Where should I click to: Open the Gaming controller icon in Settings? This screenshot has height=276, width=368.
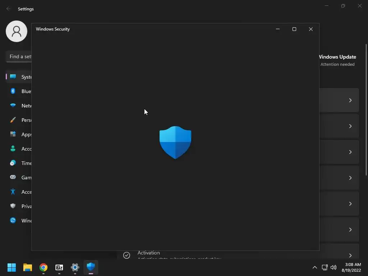13,177
